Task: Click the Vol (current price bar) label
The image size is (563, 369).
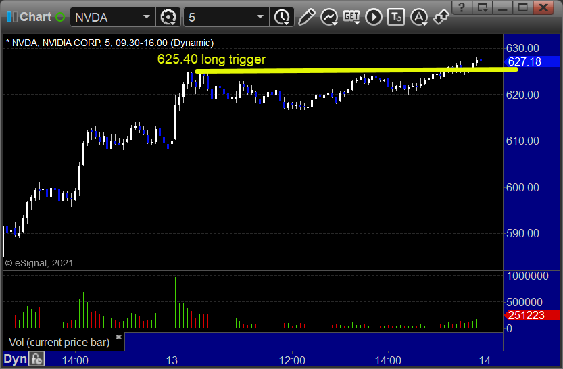Action: [x=59, y=342]
